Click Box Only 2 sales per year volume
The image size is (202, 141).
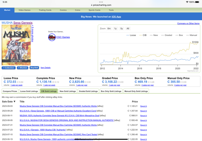(x=148, y=85)
